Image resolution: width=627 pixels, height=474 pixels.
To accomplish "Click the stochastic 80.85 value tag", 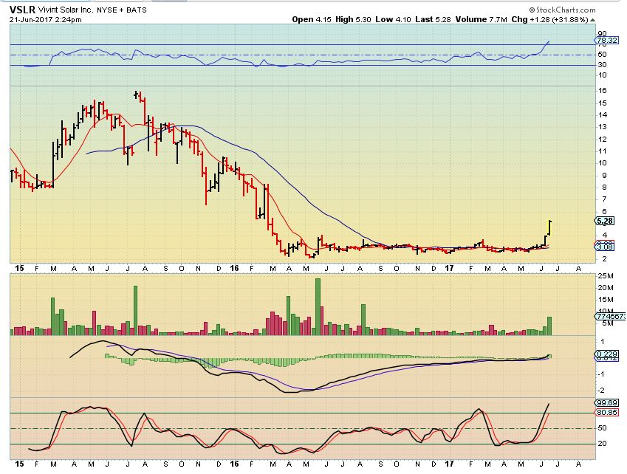I will (606, 412).
